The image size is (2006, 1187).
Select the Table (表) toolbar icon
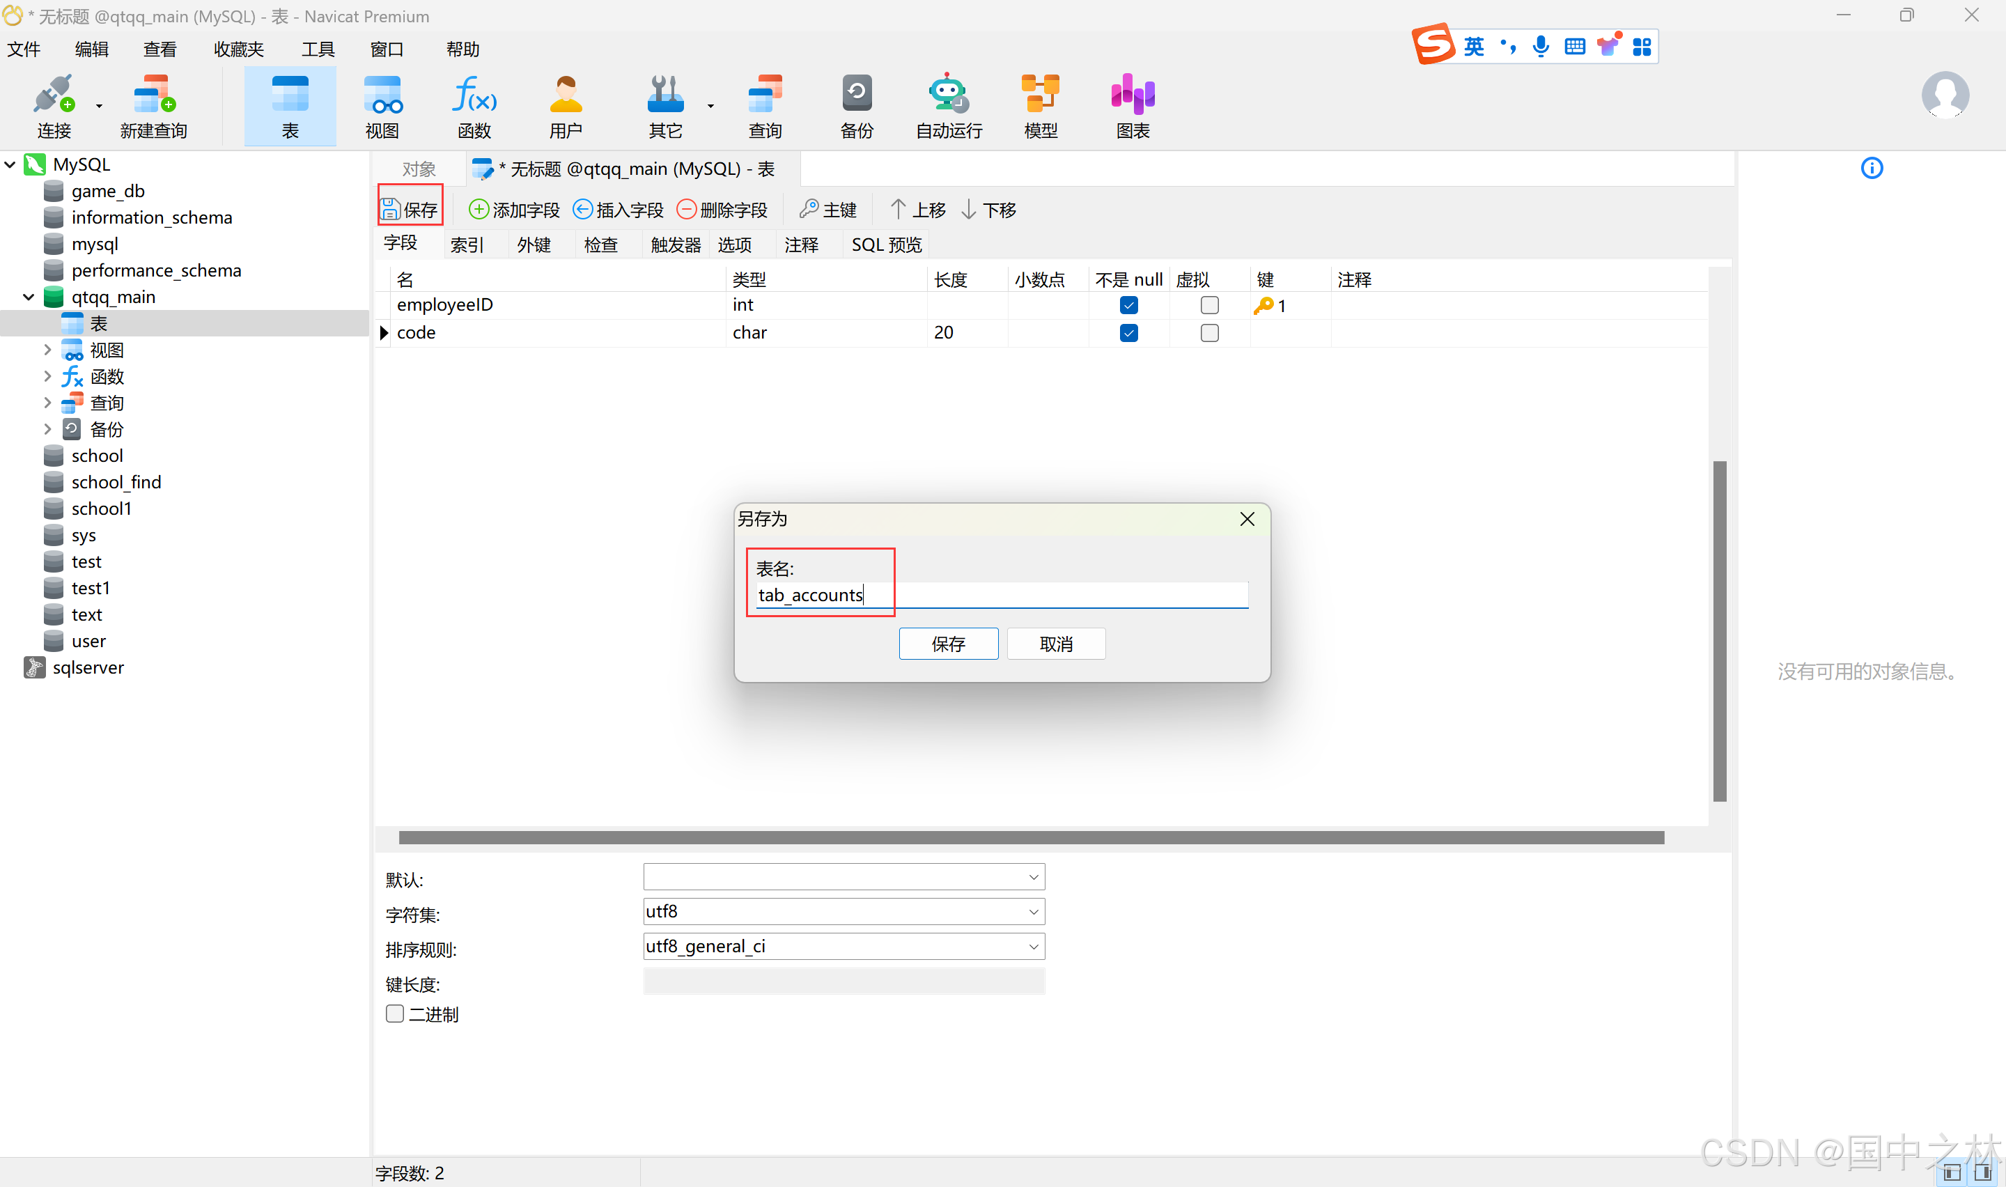tap(290, 106)
